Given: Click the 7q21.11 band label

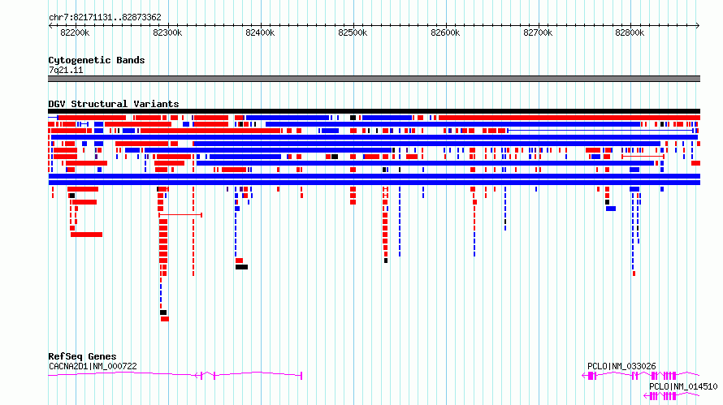Looking at the screenshot, I should point(66,71).
